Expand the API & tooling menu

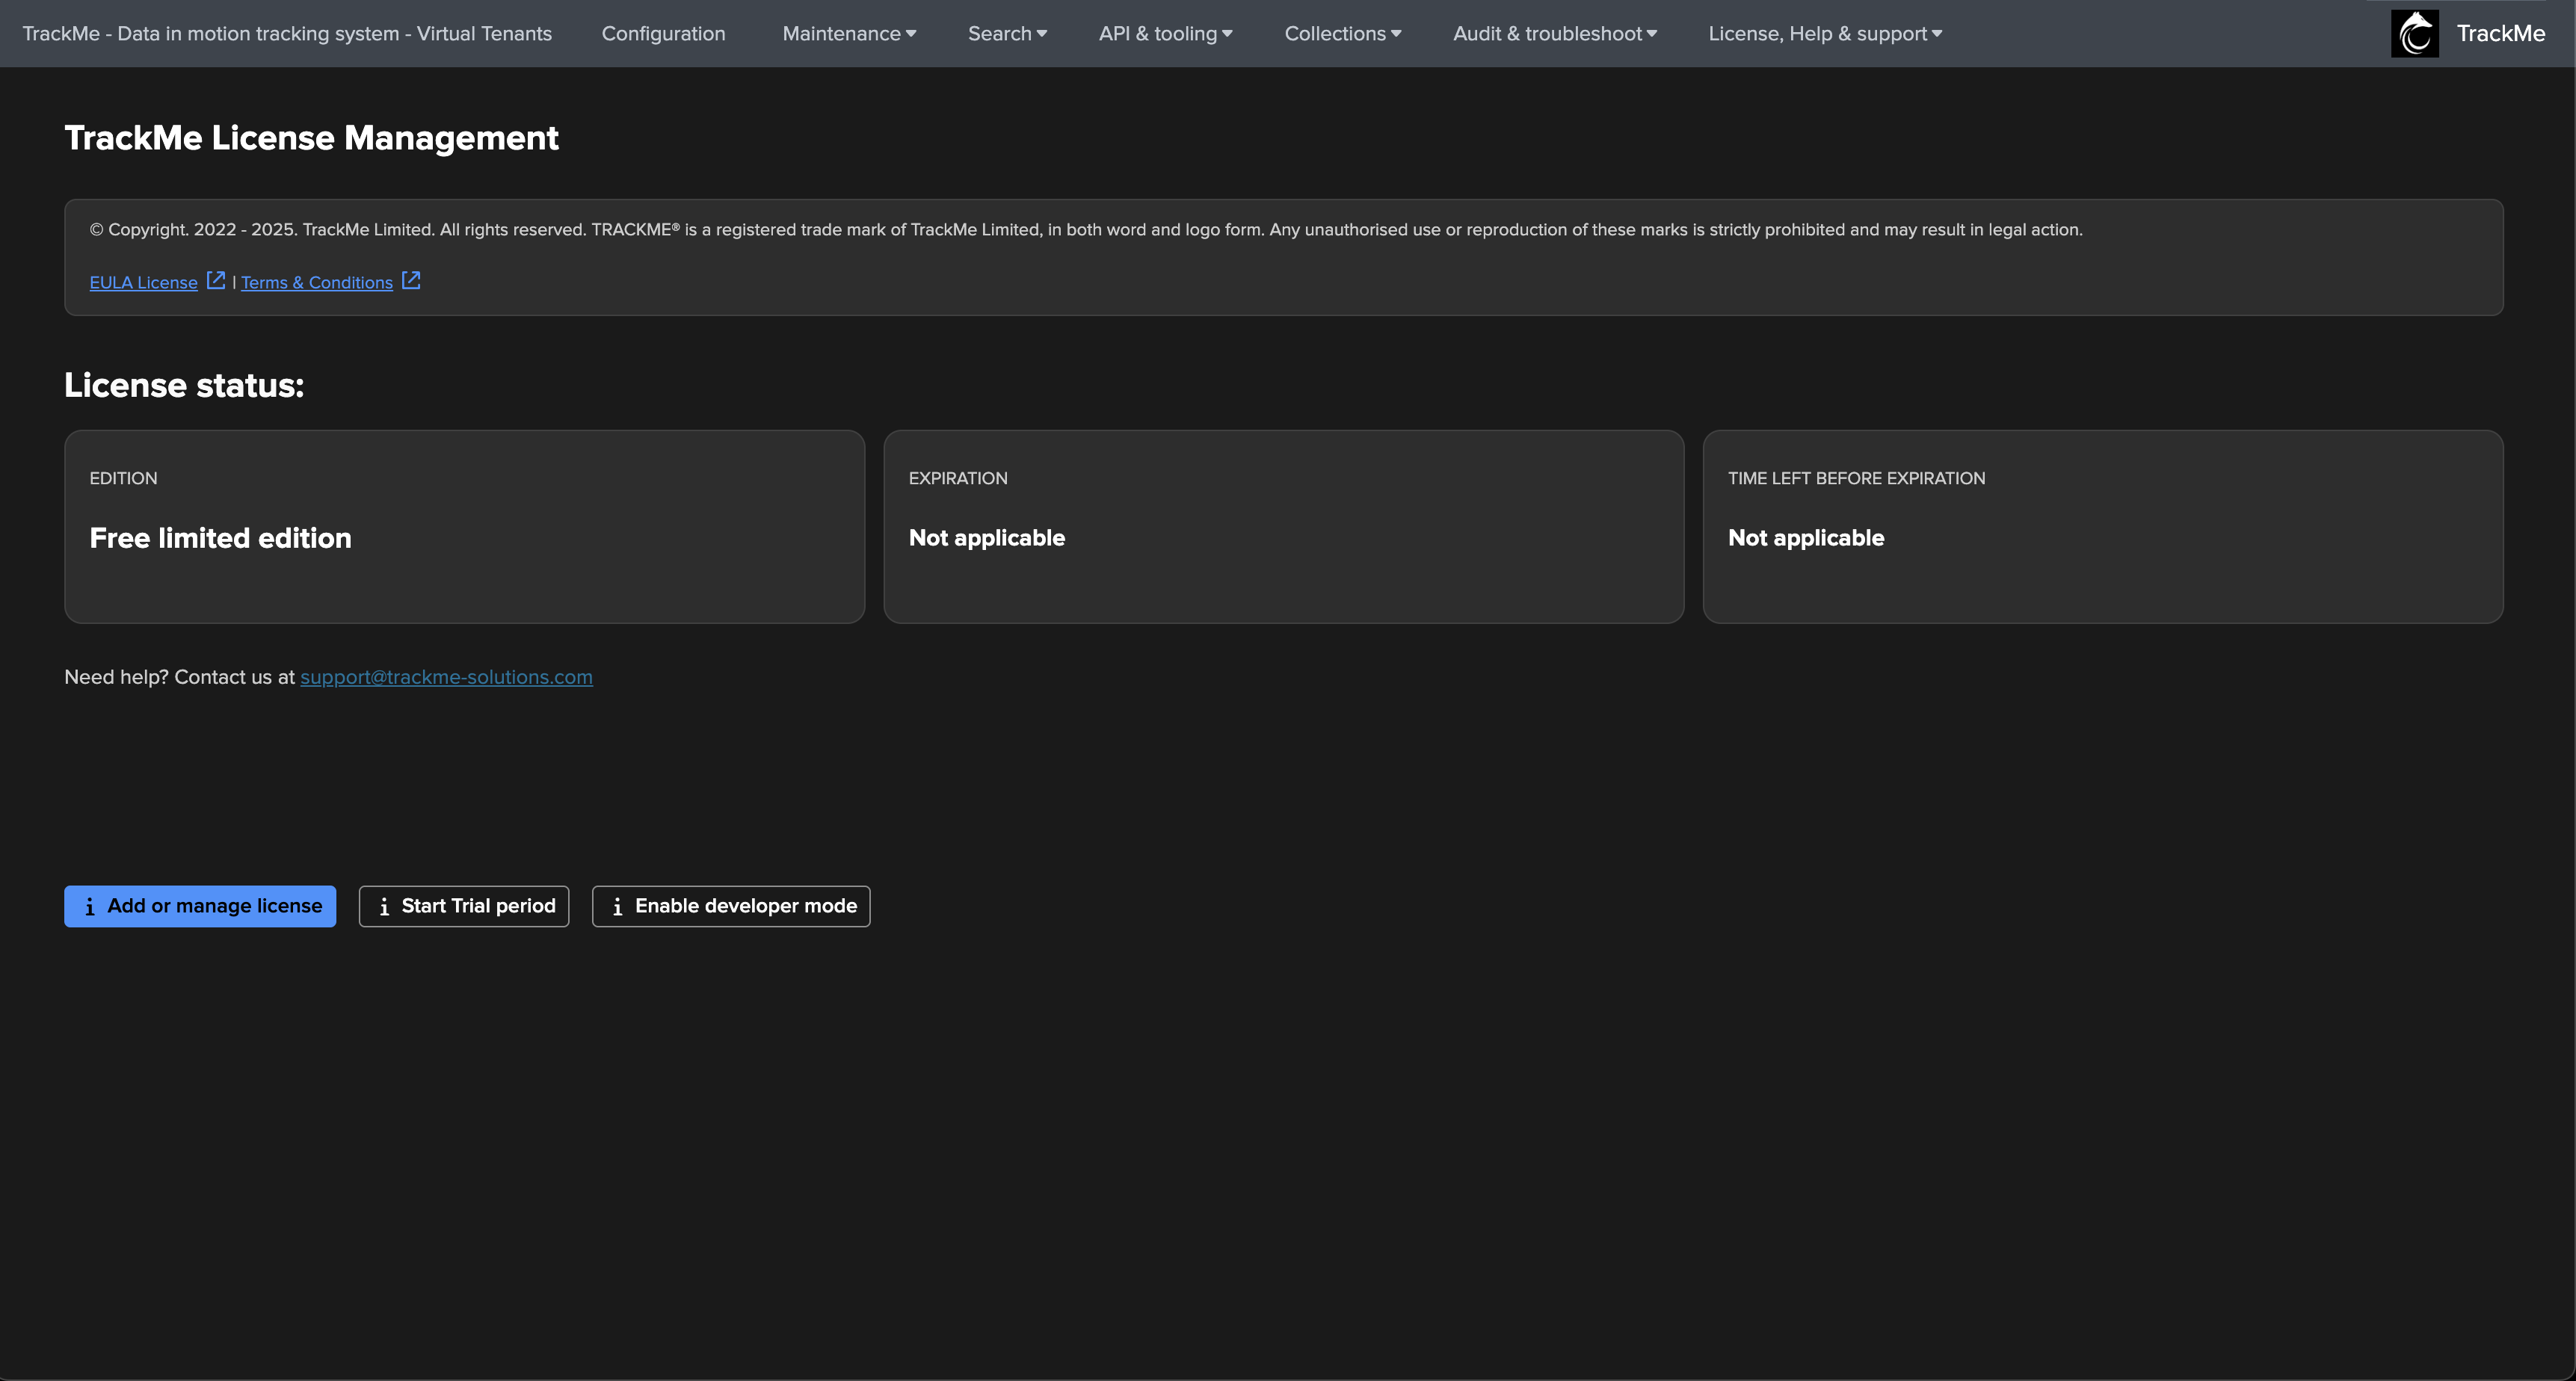pyautogui.click(x=1164, y=33)
